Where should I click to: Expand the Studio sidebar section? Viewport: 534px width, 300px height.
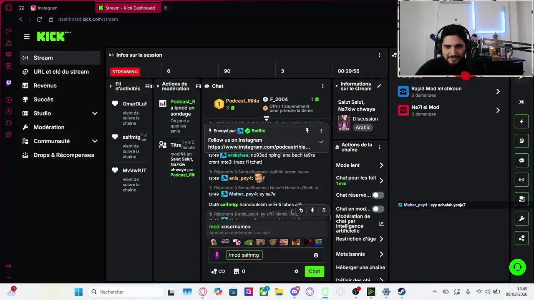pos(95,113)
